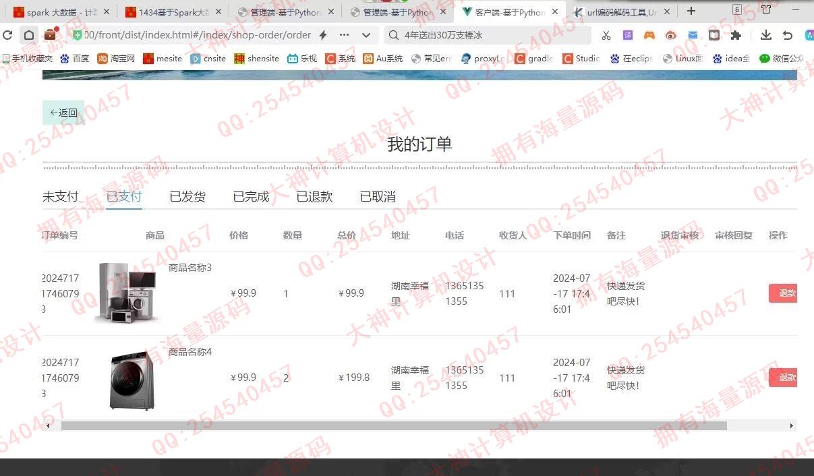The width and height of the screenshot is (814, 476).
Task: Reload the page with the refresh icon
Action: tap(8, 35)
